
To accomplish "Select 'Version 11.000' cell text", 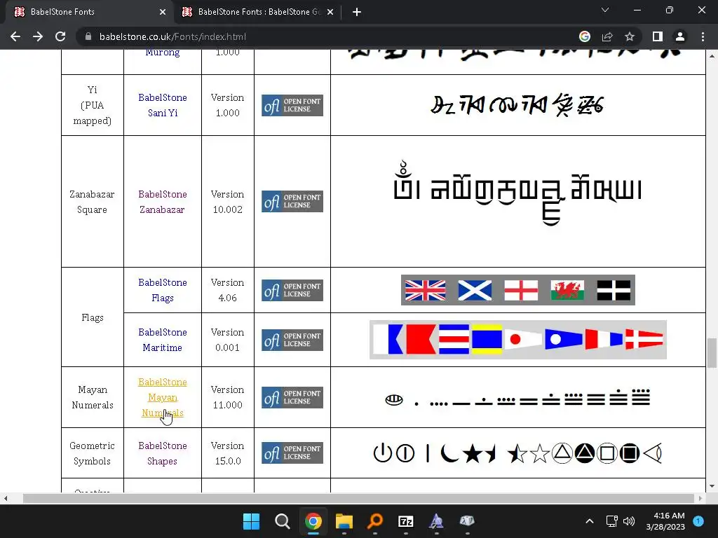I will point(228,397).
